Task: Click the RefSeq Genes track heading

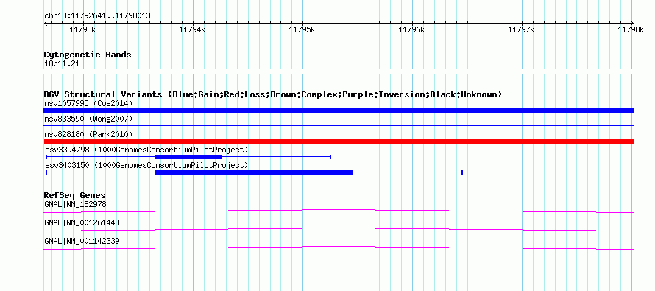Action: click(75, 195)
